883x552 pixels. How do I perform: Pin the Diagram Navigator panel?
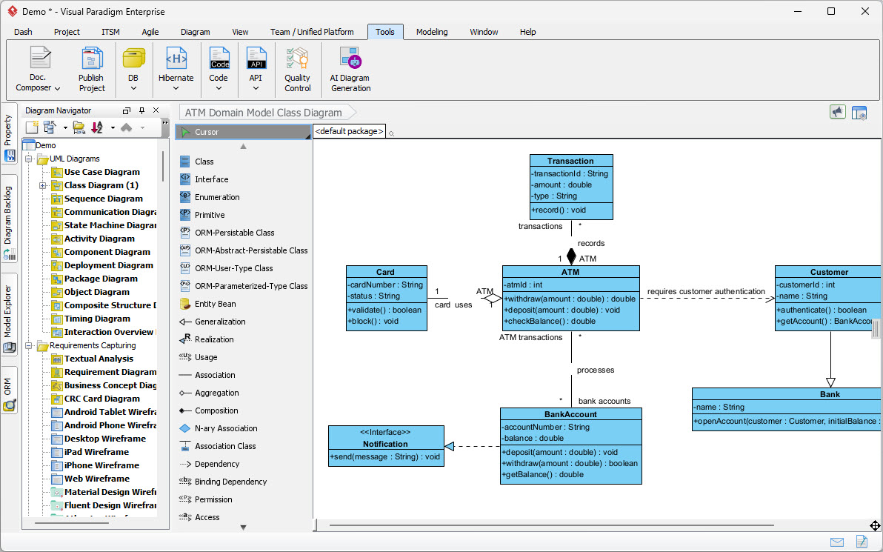(x=142, y=110)
